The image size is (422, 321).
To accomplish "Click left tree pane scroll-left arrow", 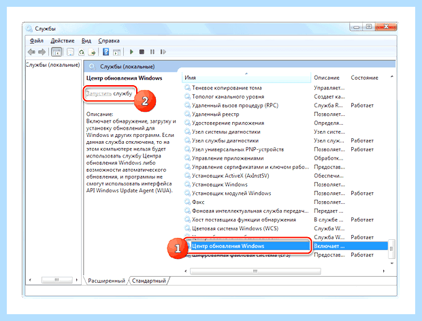I will [x=30, y=279].
